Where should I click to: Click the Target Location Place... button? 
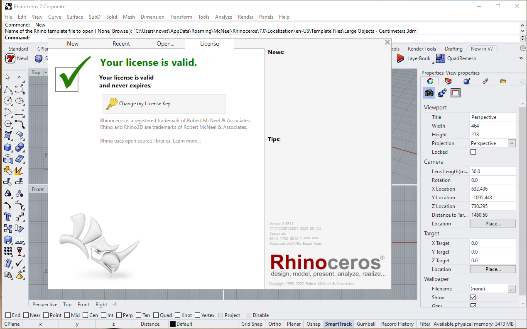[x=493, y=269]
